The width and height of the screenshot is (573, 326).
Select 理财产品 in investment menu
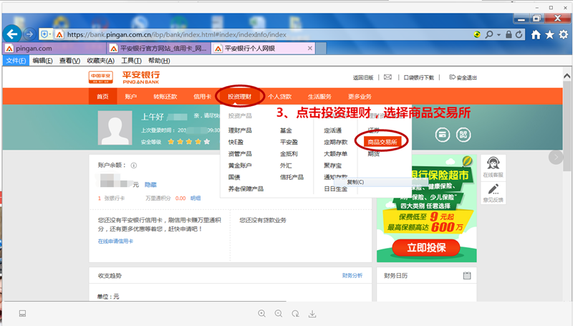[240, 130]
